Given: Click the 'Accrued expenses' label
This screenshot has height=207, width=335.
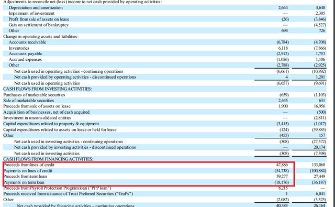Looking at the screenshot, I should 25,59.
